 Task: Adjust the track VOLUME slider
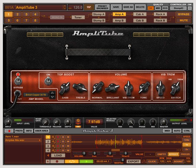click(84, 153)
